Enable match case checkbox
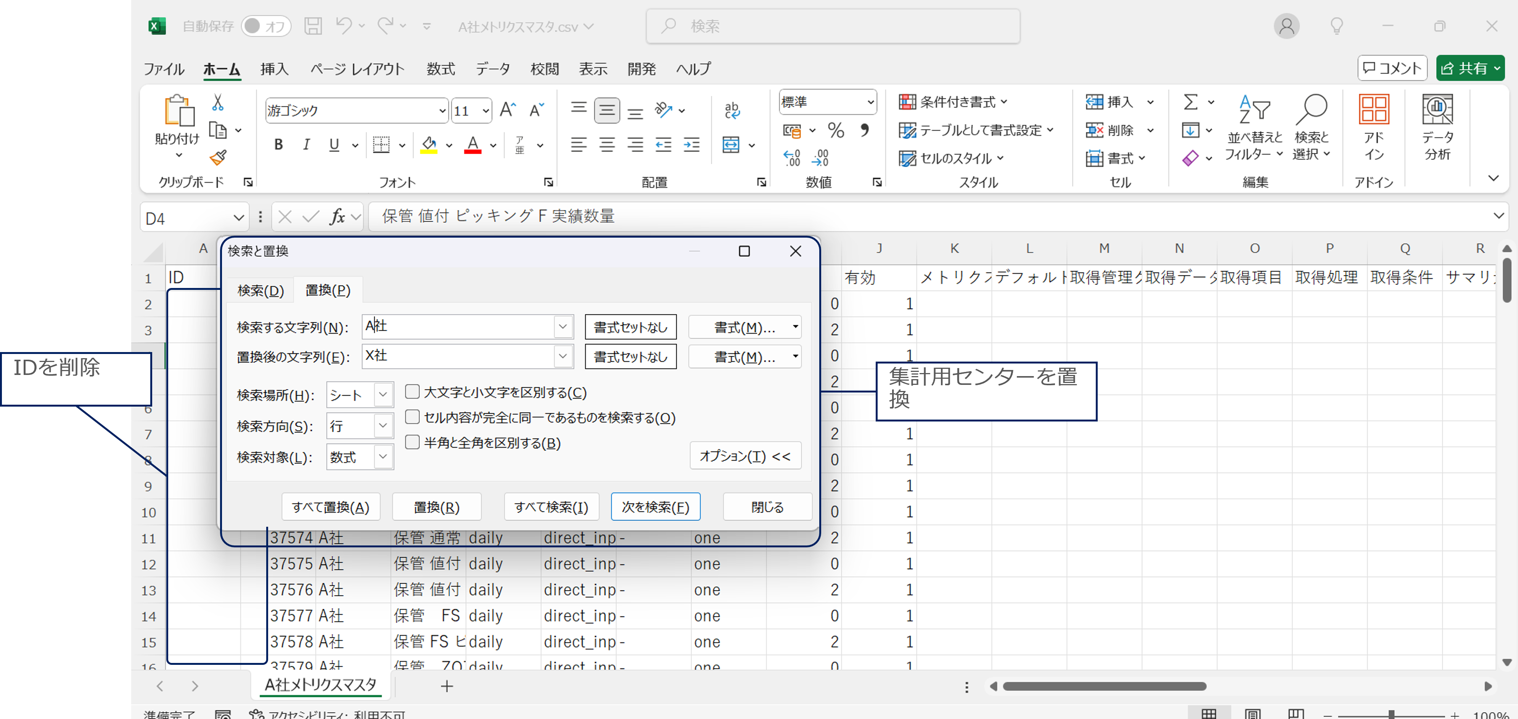Screen dimensions: 1518x719 [x=413, y=392]
